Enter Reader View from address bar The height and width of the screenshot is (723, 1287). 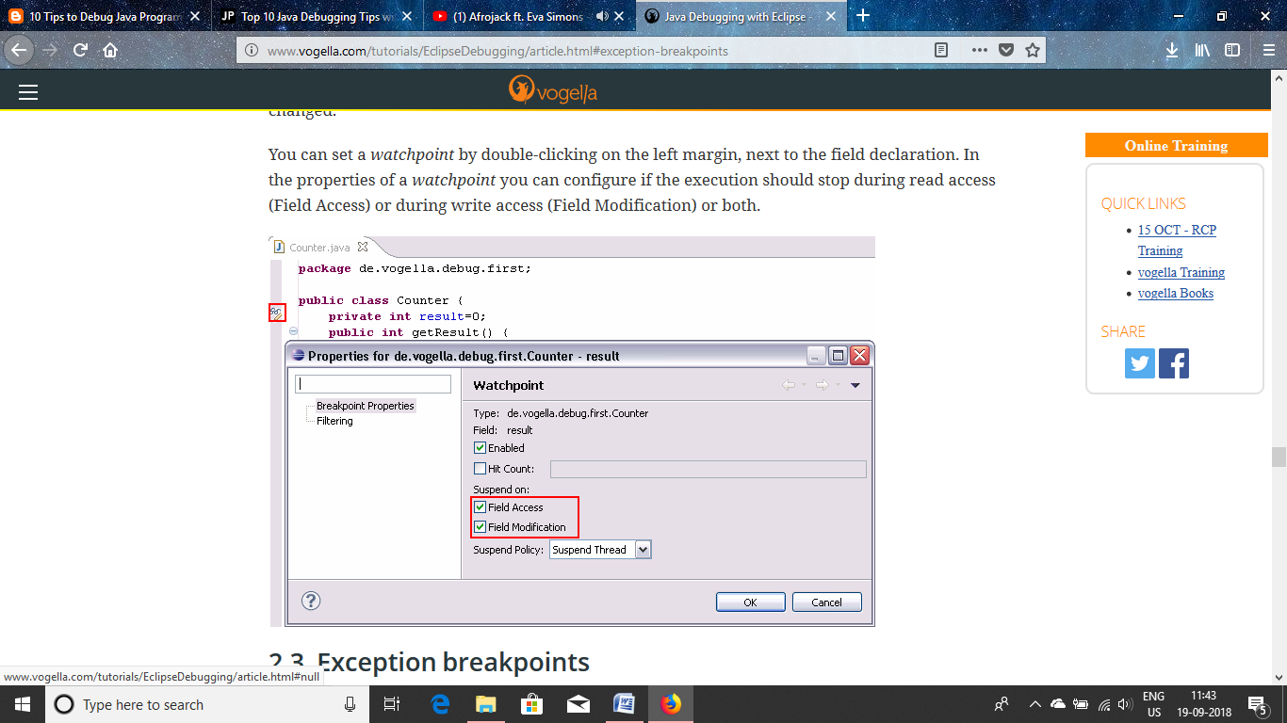point(939,51)
